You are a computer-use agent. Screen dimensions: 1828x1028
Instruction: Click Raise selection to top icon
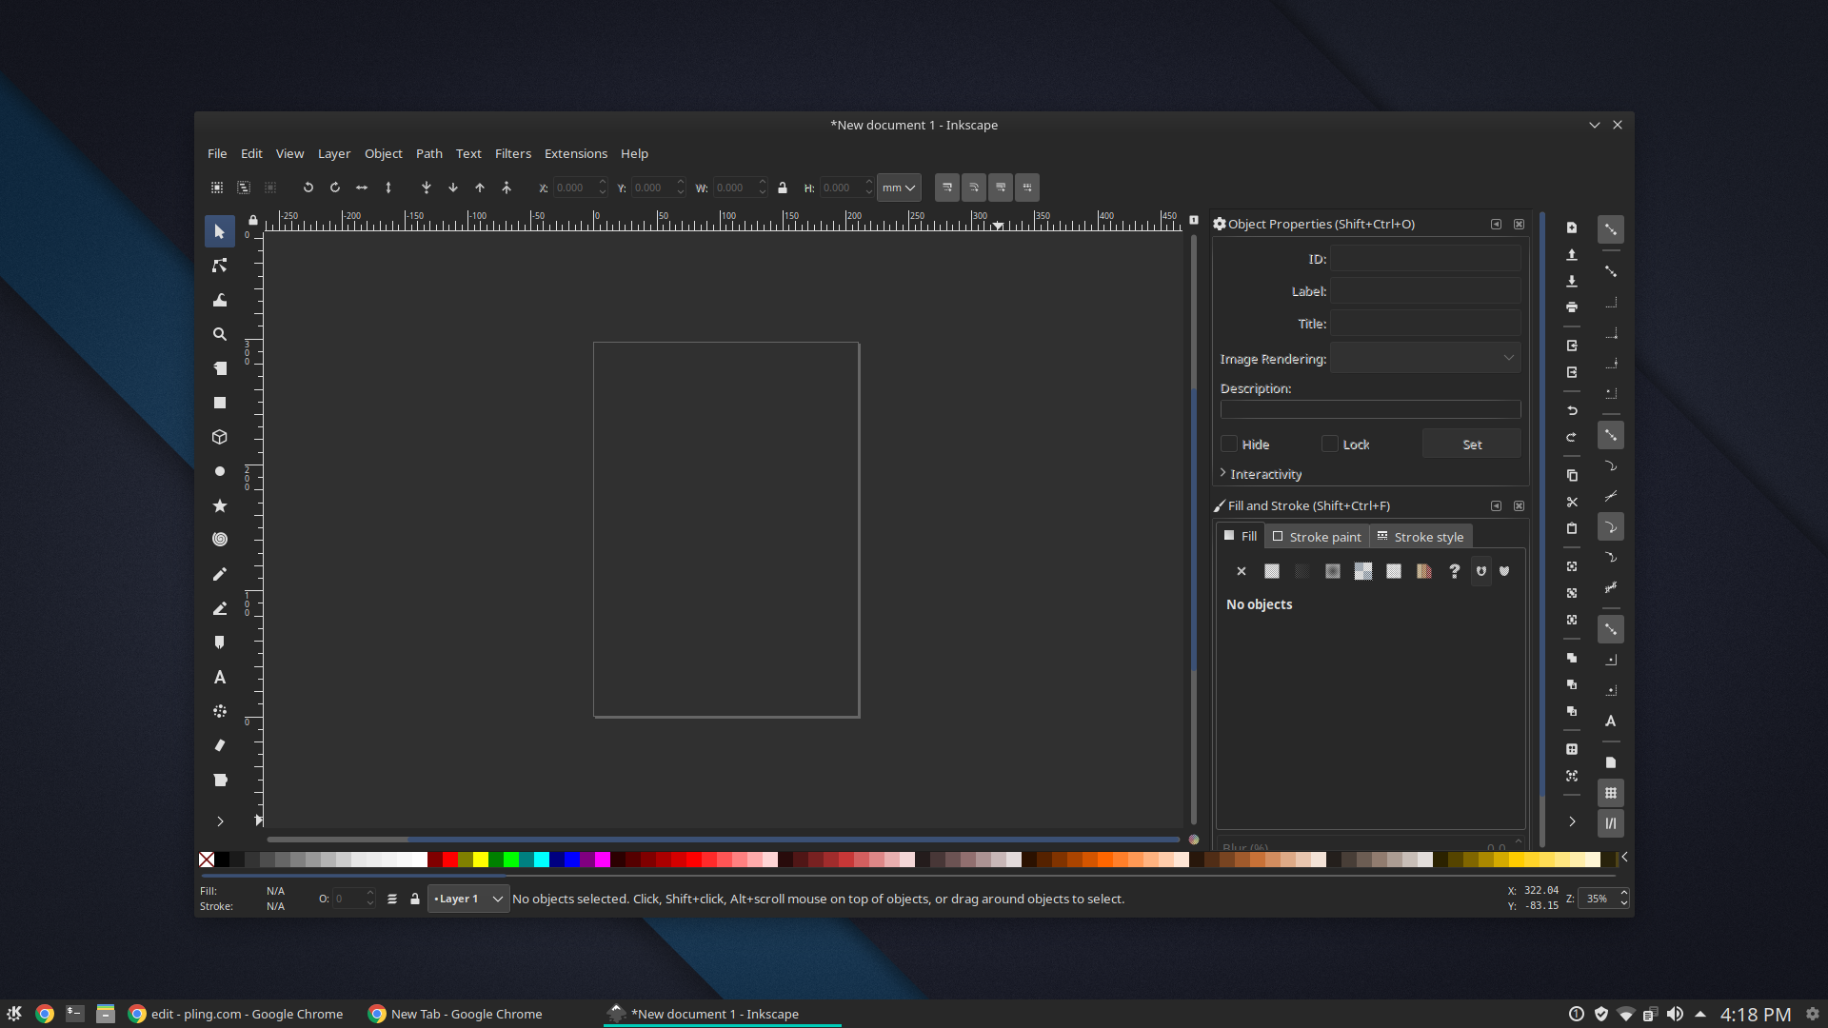507,188
